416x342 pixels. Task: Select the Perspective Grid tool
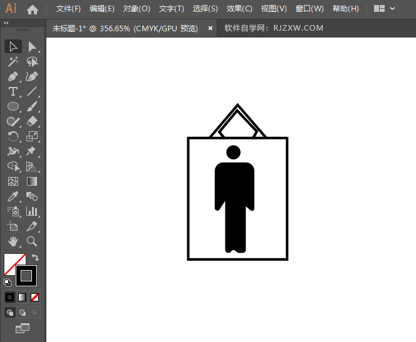point(32,166)
